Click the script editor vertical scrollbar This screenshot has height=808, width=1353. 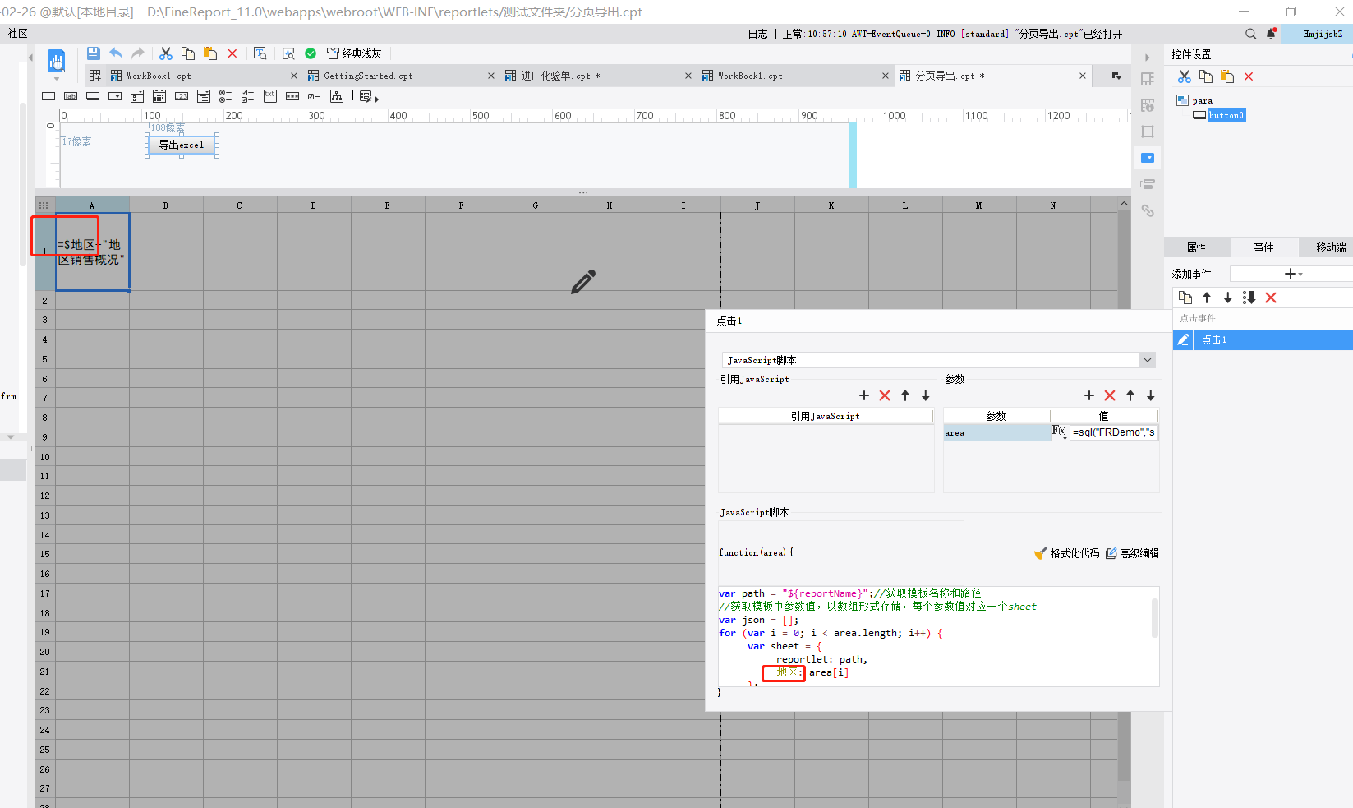[x=1154, y=618]
